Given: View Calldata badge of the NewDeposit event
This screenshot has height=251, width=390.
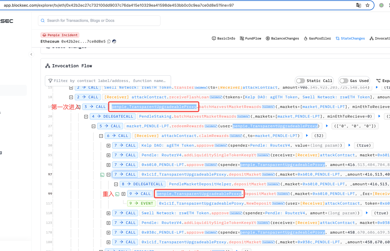Looking at the screenshot, I should pos(278,204).
